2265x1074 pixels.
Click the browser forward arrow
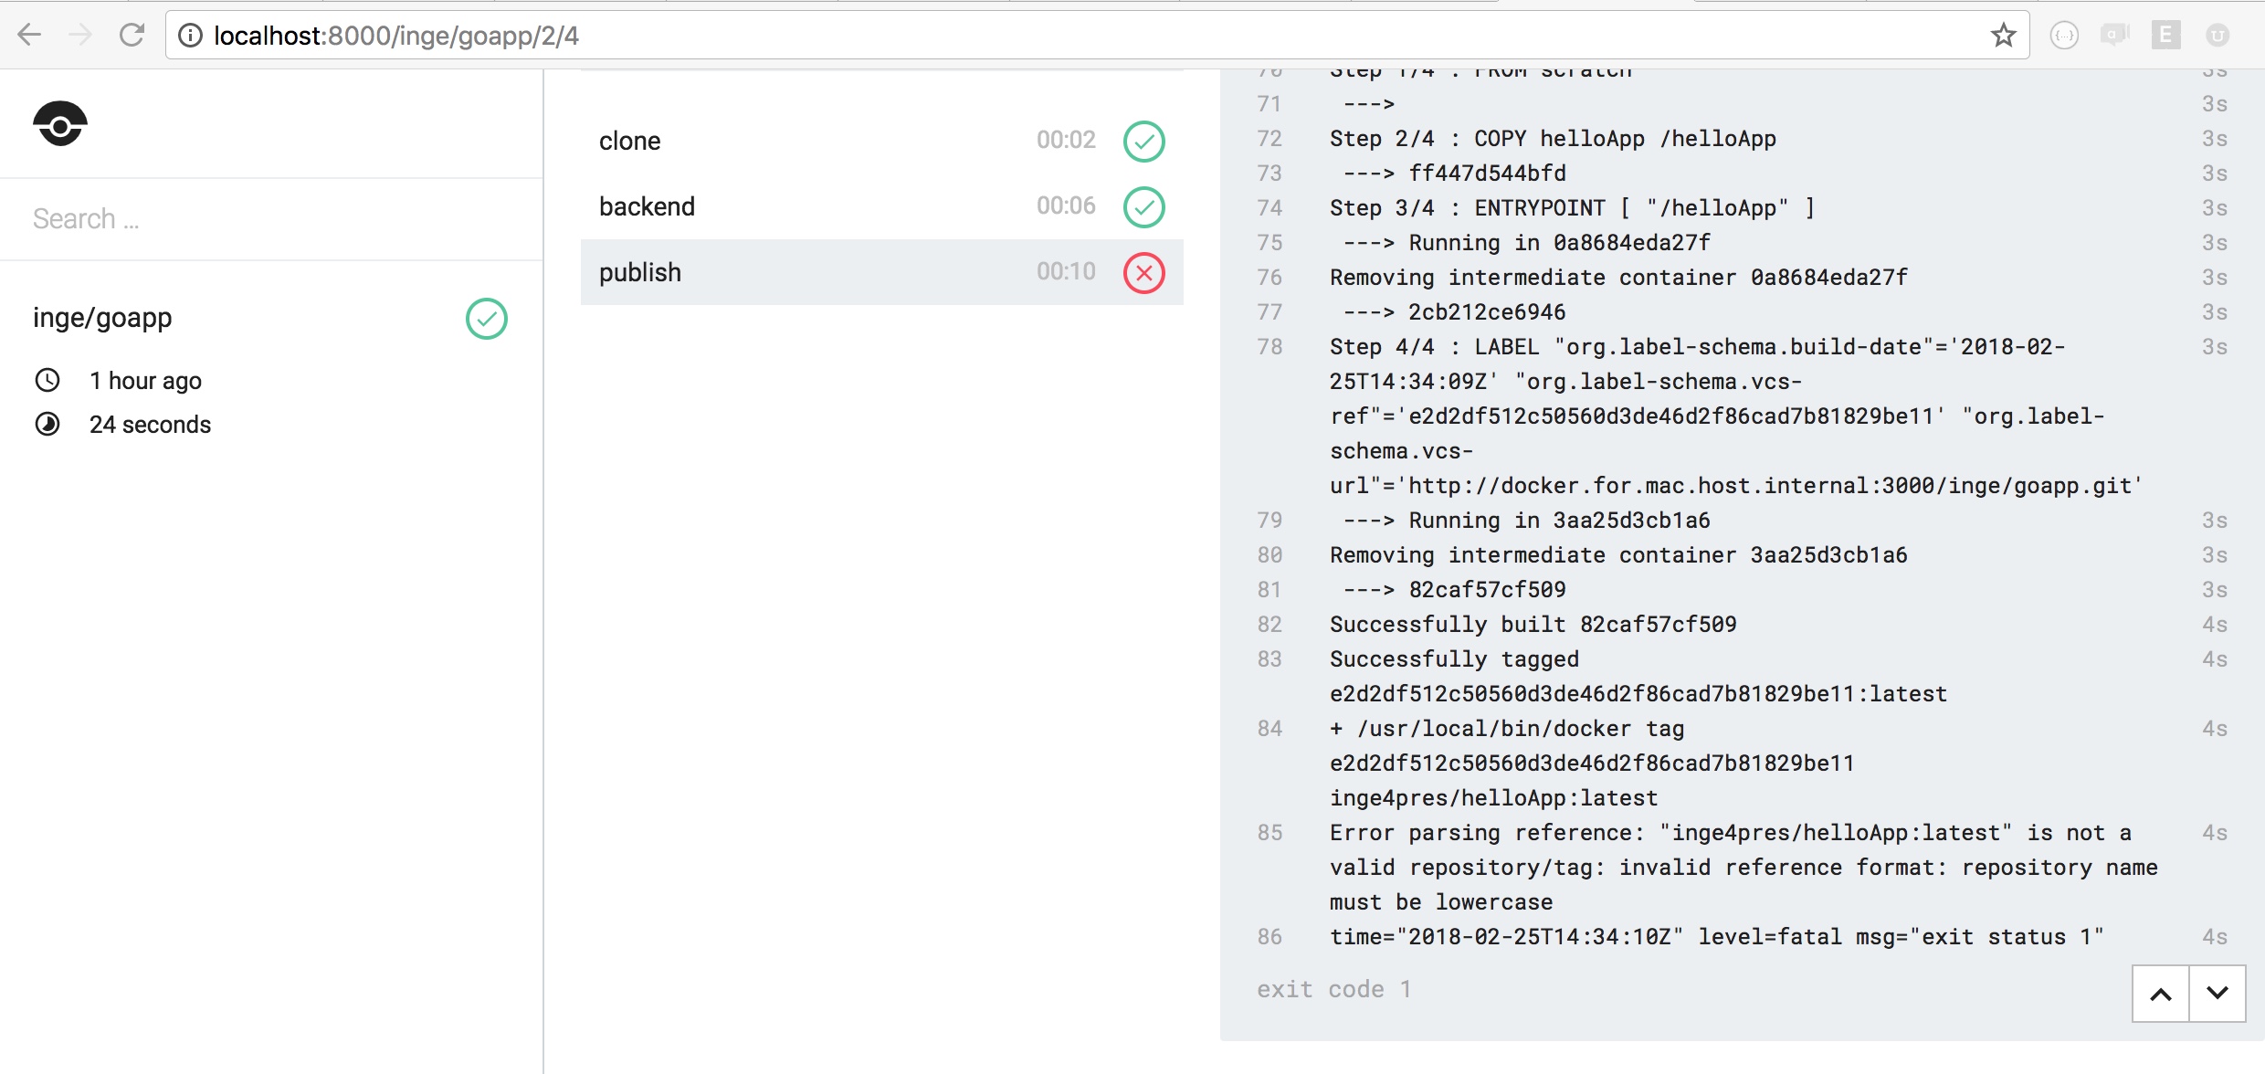pos(80,36)
